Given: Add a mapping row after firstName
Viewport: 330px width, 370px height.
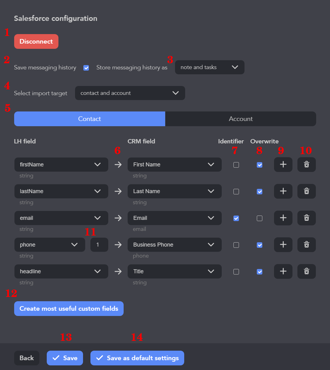Looking at the screenshot, I should coord(283,165).
